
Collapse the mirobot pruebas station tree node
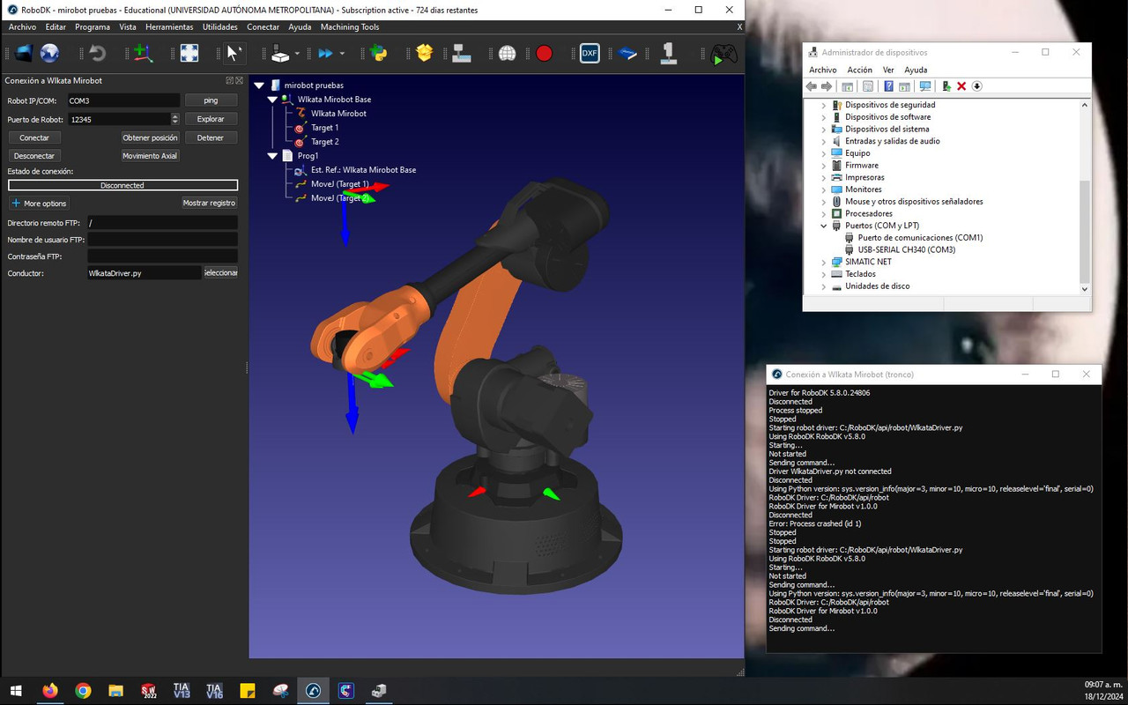coord(259,85)
